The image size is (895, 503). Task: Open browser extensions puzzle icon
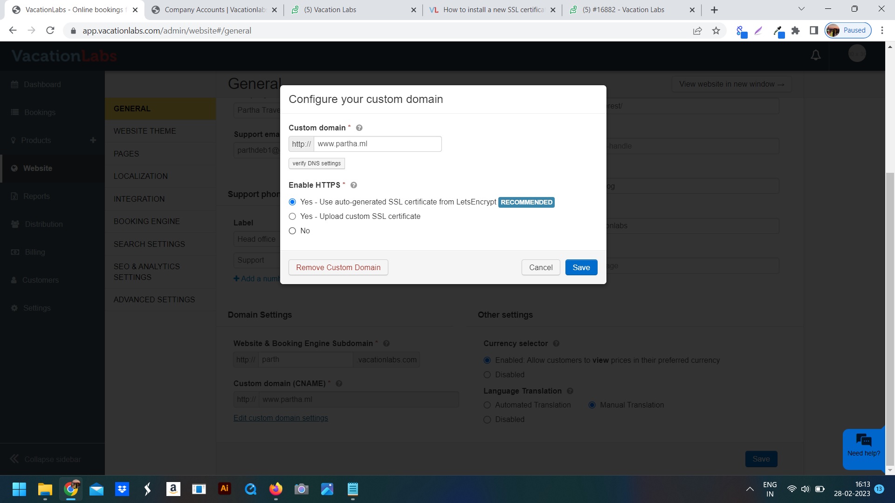tap(796, 31)
